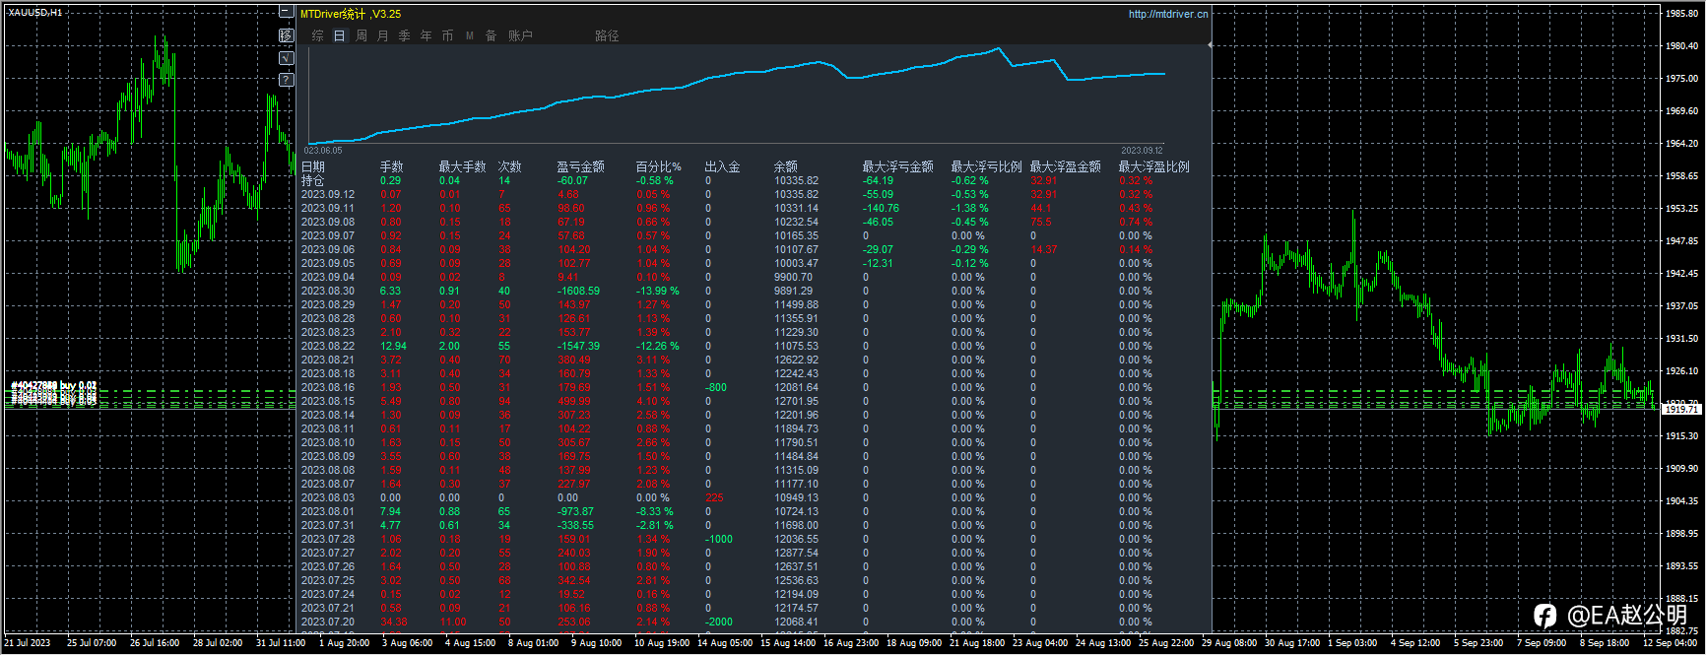The height and width of the screenshot is (656, 1707).
Task: Toggle the checkmark '√' button
Action: pyautogui.click(x=286, y=58)
